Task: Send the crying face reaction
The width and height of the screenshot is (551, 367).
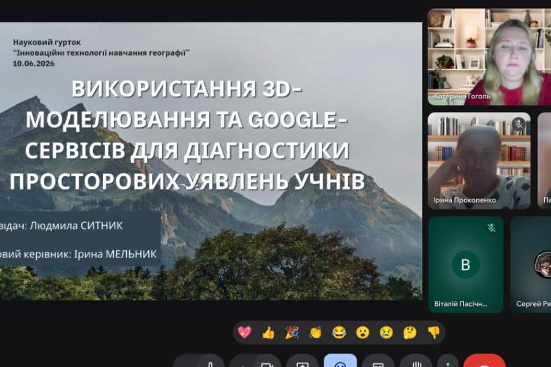Action: pos(386,332)
